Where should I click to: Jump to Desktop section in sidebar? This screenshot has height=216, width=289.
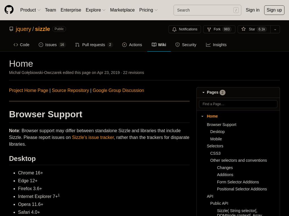pyautogui.click(x=218, y=132)
